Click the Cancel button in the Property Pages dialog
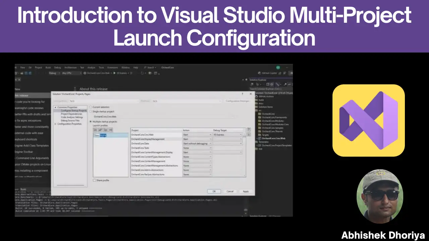Screen dimensions: 429x241 tap(230, 191)
